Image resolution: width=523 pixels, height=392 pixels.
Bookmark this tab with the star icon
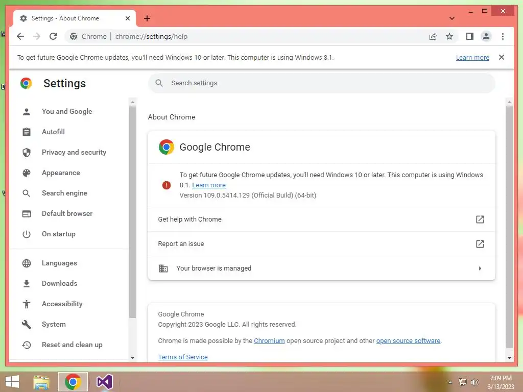point(449,36)
